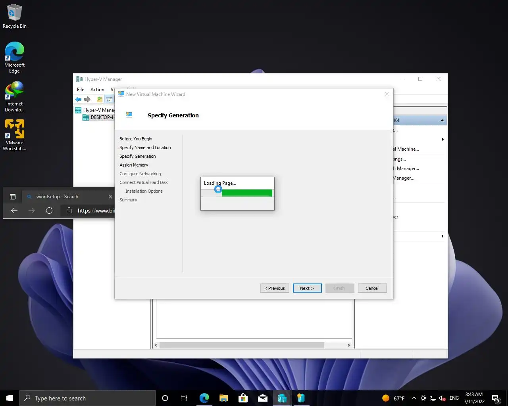Switch to Hyper-V Manager taskbar icon

282,398
